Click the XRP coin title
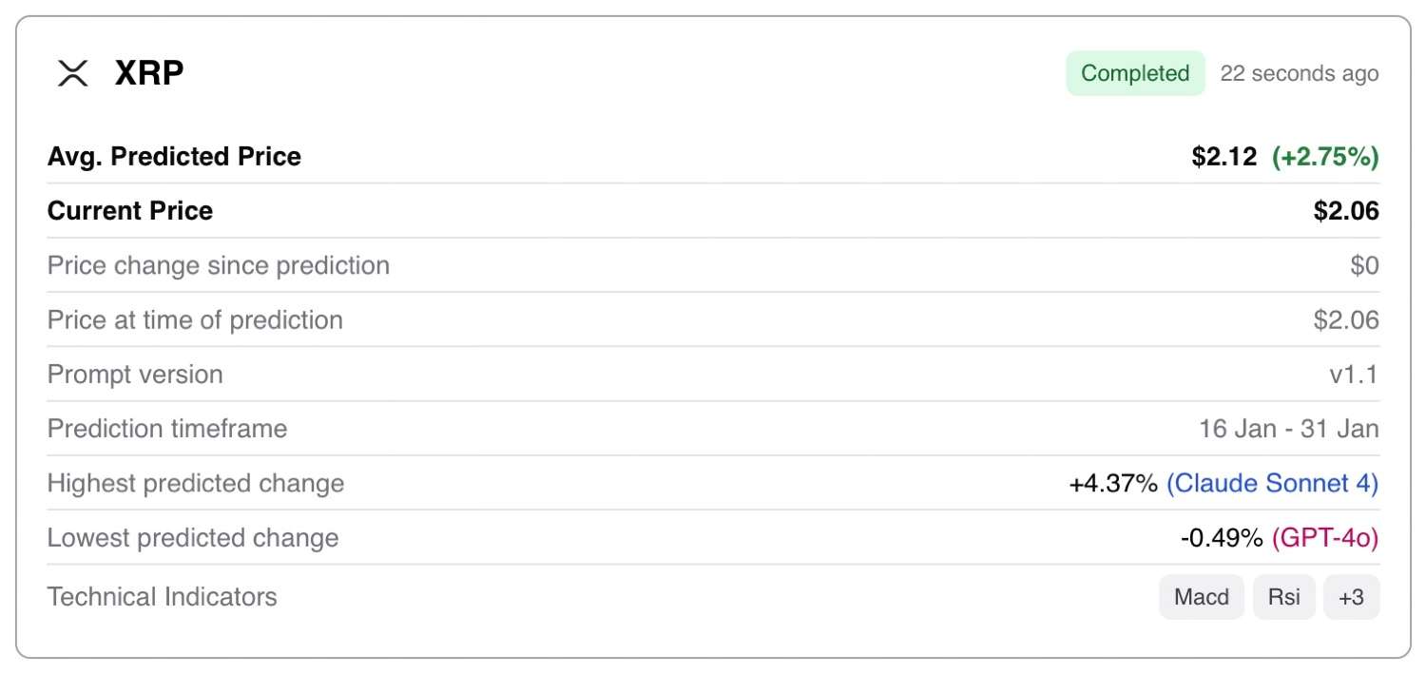The image size is (1426, 674). [x=149, y=73]
